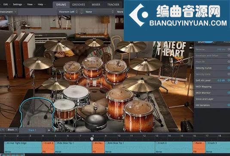Add a new track with the plus button
The height and width of the screenshot is (156, 230).
click(49, 130)
